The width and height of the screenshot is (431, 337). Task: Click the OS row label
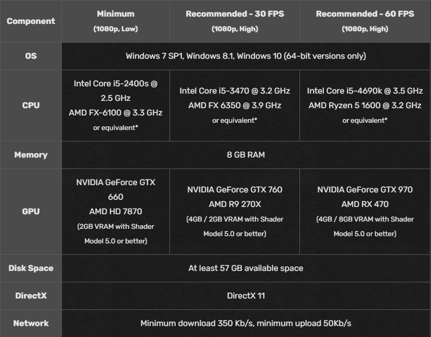pos(31,56)
